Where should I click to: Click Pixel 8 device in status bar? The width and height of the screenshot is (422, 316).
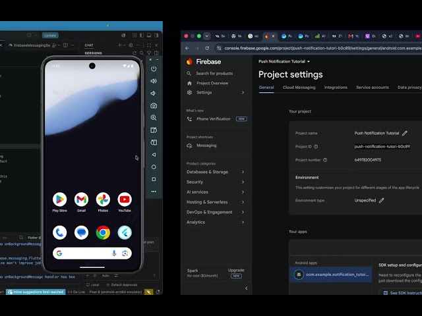pyautogui.click(x=115, y=292)
